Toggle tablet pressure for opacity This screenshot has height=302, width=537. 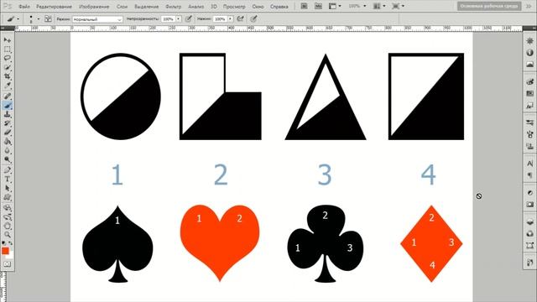pyautogui.click(x=188, y=18)
